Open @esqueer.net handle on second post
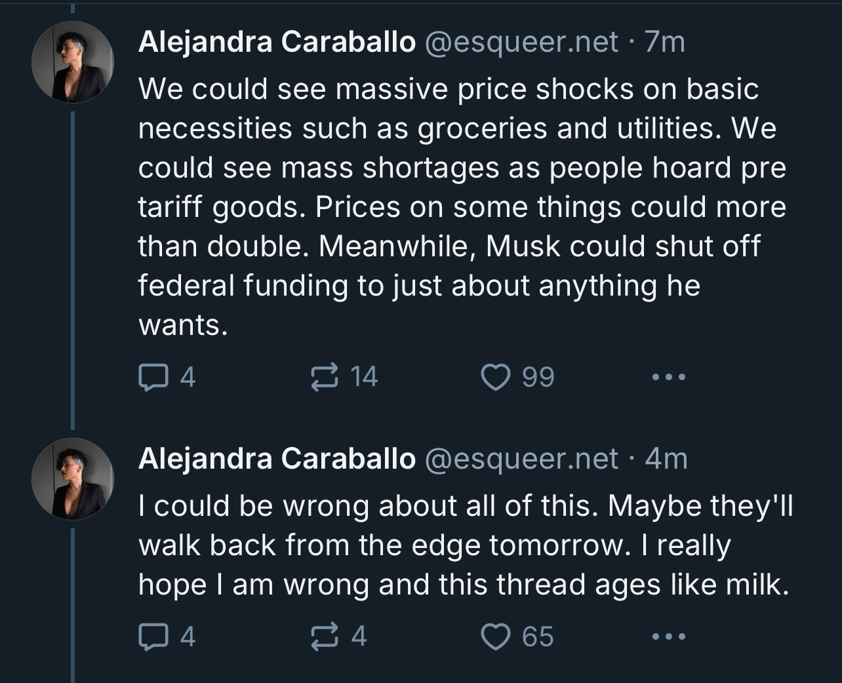 pyautogui.click(x=521, y=459)
